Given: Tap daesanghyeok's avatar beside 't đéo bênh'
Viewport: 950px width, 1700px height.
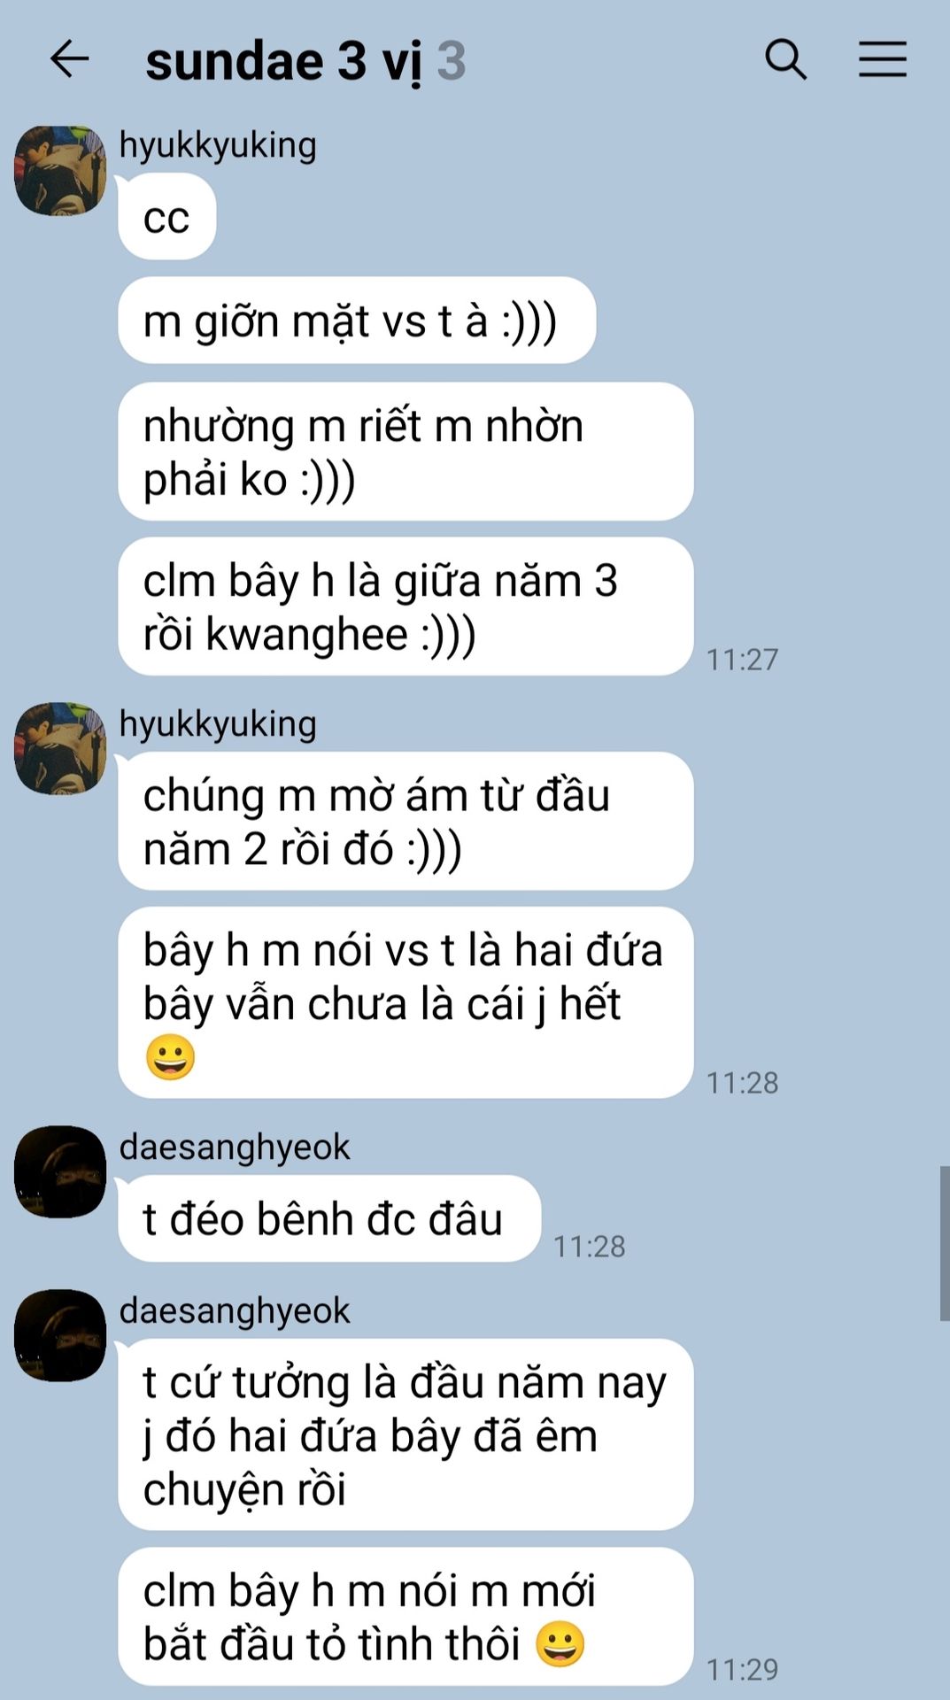Looking at the screenshot, I should tap(60, 1171).
